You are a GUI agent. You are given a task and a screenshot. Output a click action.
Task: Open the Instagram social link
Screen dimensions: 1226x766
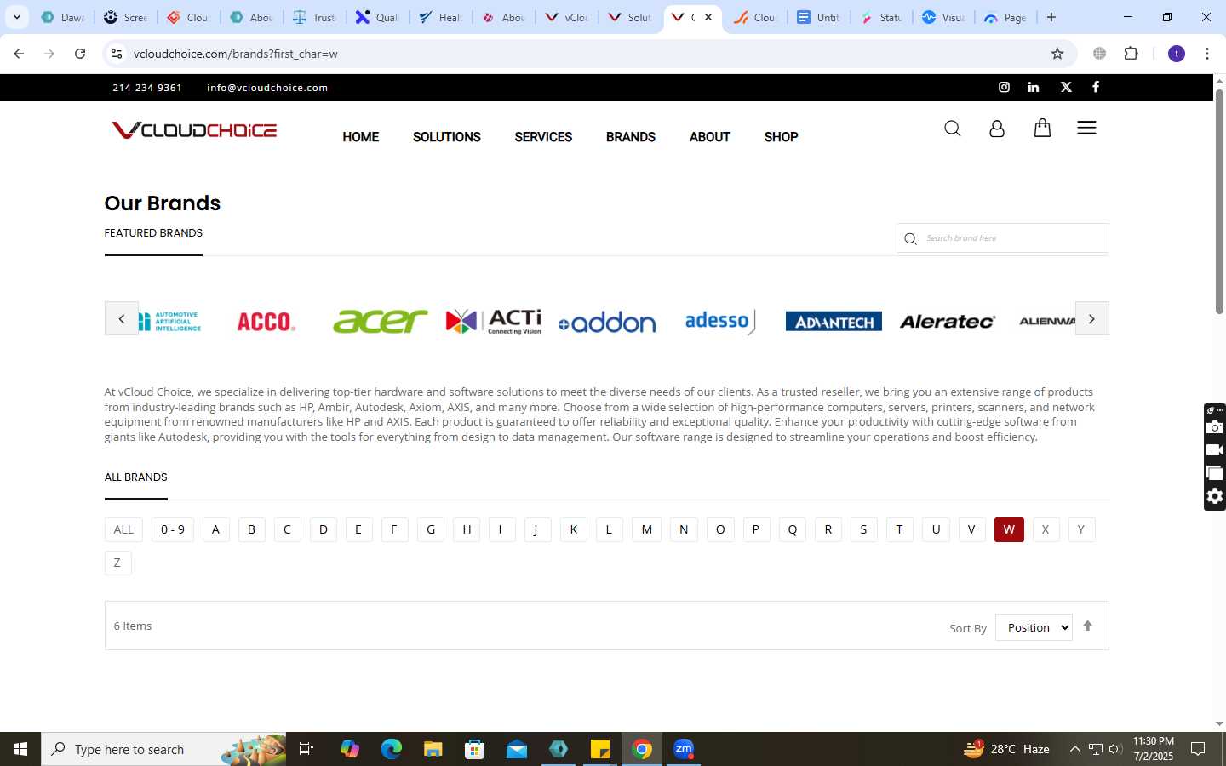(1004, 87)
